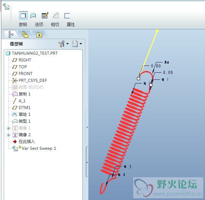The height and width of the screenshot is (200, 205).
Task: Click the 链 4 chain label
Action: [121, 175]
